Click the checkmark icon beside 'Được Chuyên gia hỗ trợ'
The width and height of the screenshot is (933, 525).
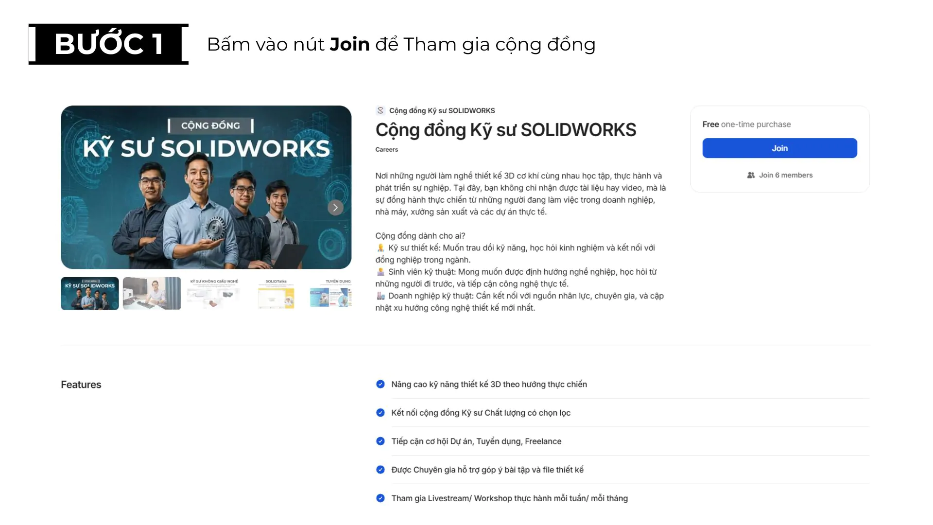point(380,470)
